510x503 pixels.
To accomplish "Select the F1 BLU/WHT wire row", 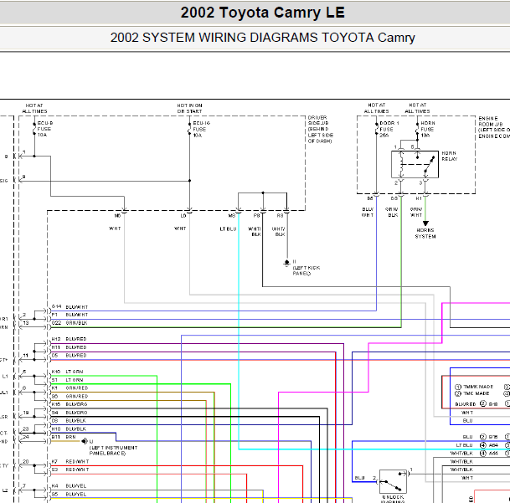I will [70, 315].
